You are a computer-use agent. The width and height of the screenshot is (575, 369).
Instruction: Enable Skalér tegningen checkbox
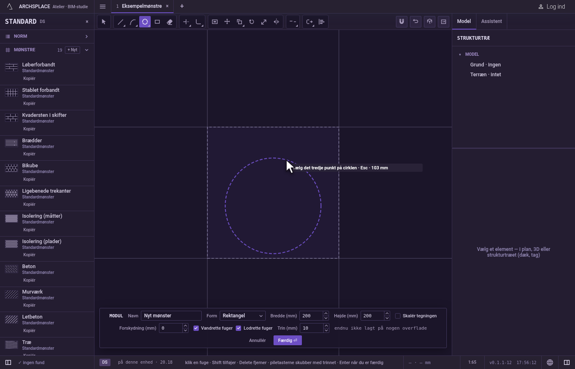pyautogui.click(x=398, y=316)
